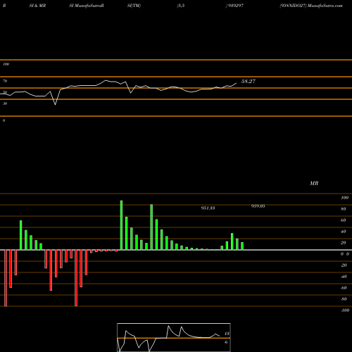Click the 80 label on the MR axis
The image size is (352, 352).
344,209
